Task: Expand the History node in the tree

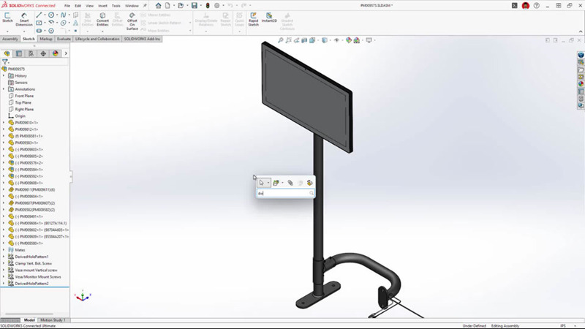Action: [x=4, y=76]
